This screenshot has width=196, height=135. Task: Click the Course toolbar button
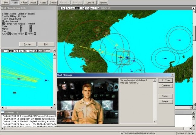[53, 2]
